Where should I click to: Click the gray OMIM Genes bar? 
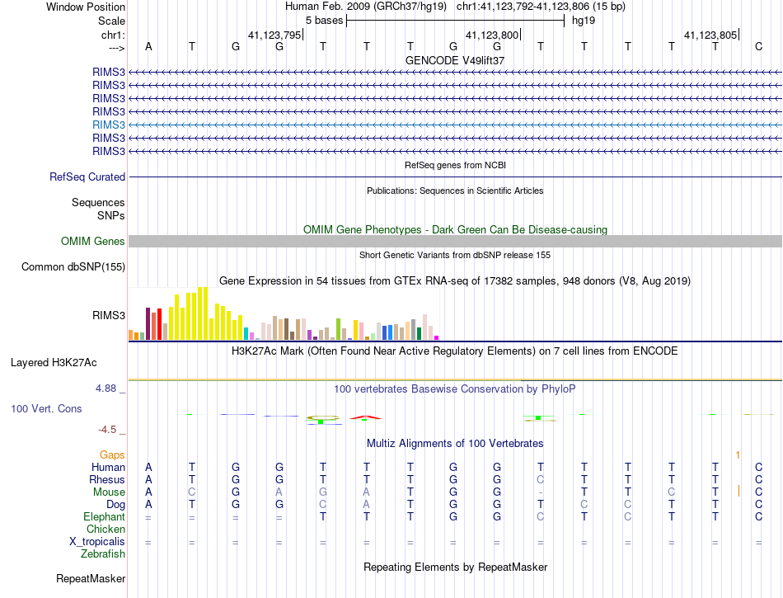point(455,242)
